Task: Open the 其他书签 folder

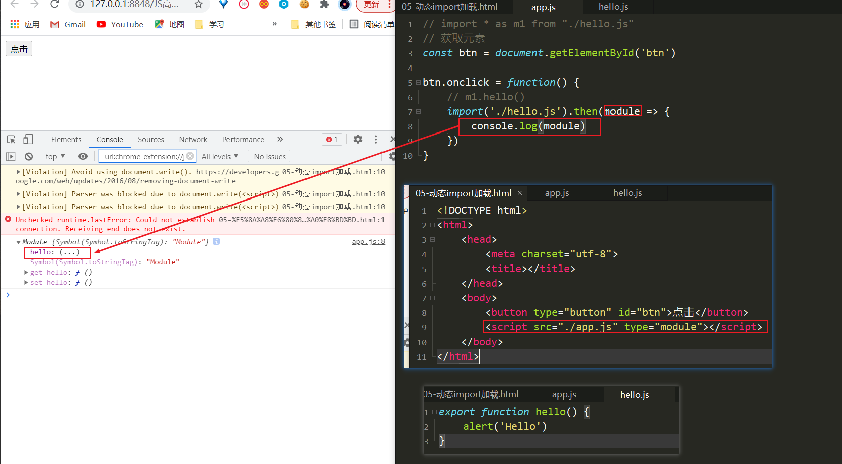Action: pos(314,24)
